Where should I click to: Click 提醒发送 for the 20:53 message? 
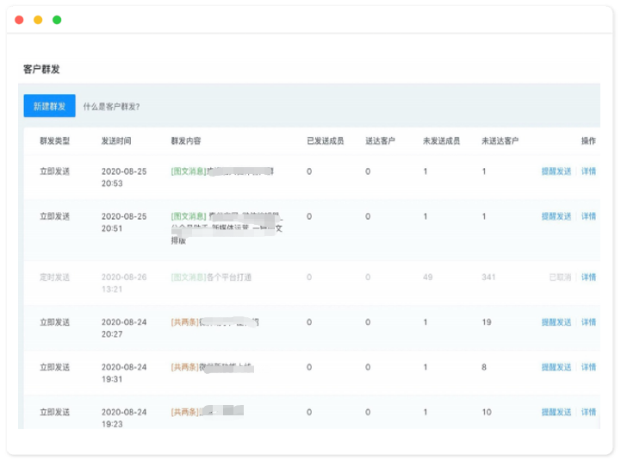(556, 171)
